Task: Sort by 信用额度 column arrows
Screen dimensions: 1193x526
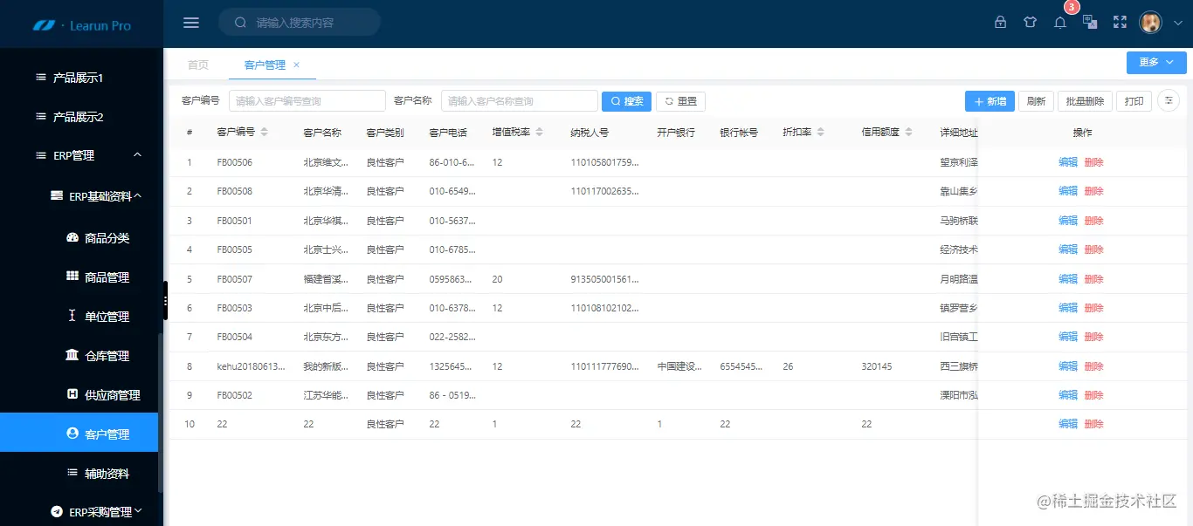Action: tap(909, 133)
